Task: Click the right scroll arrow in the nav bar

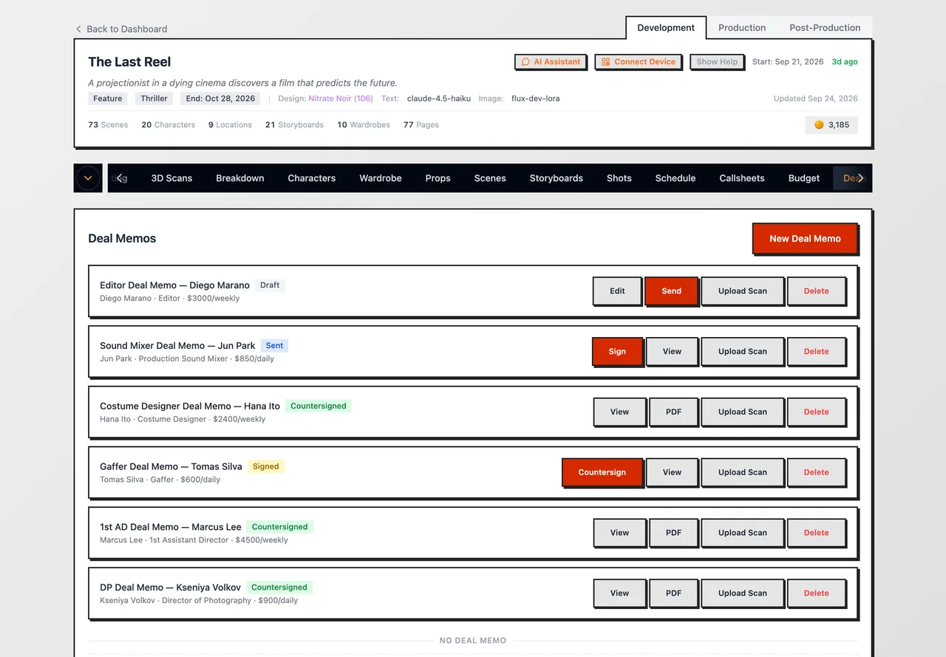Action: point(860,178)
